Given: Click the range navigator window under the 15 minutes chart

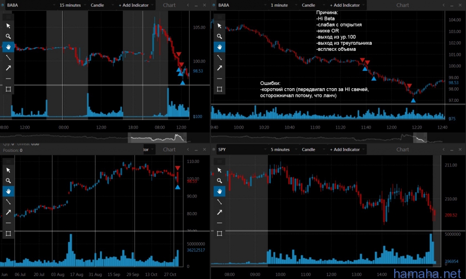Looking at the screenshot, I should [x=157, y=138].
